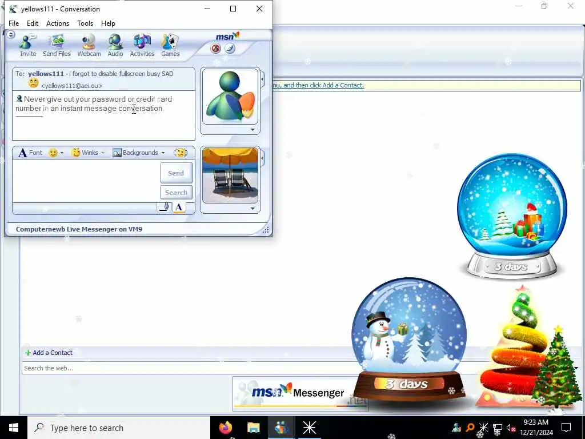Open the Activities menu icon
Viewport: 585px width, 439px height.
(x=142, y=45)
